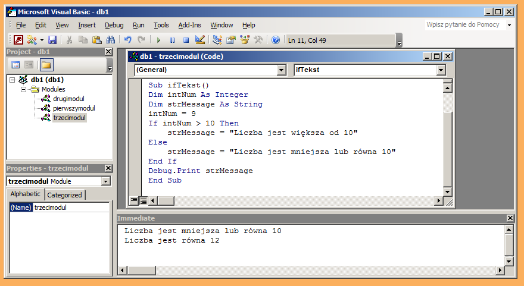Screen dimensions: 524x286
Task: Open the (General) object dropdown
Action: coord(282,70)
